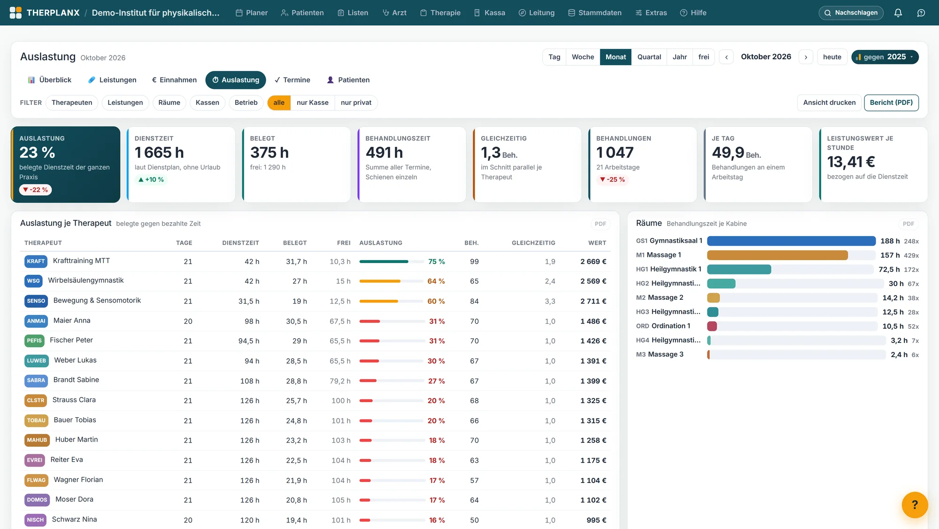Open the Stammdaten menu
Viewport: 939px width, 529px height.
(594, 13)
